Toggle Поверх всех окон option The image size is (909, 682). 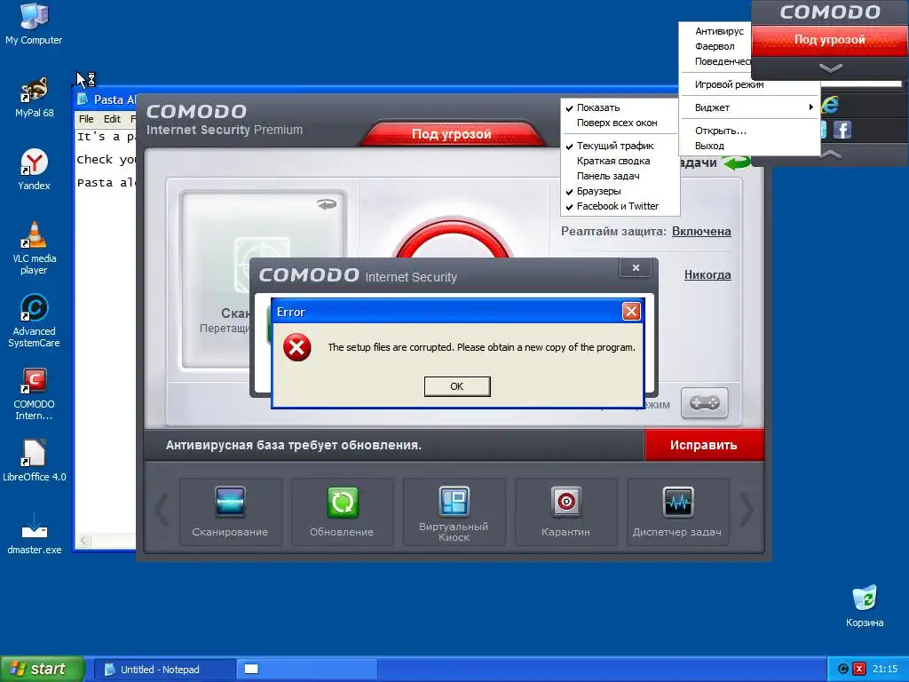[x=620, y=123]
